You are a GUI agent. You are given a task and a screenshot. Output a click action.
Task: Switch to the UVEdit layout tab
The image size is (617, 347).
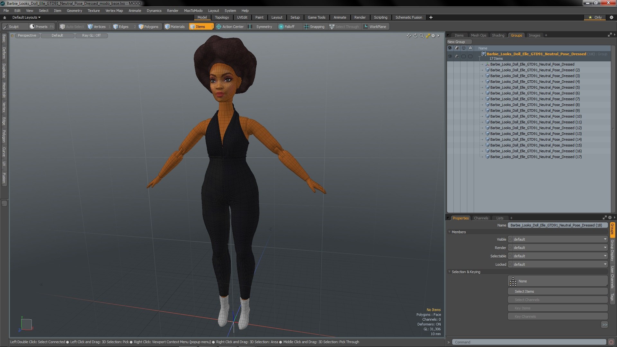(242, 17)
